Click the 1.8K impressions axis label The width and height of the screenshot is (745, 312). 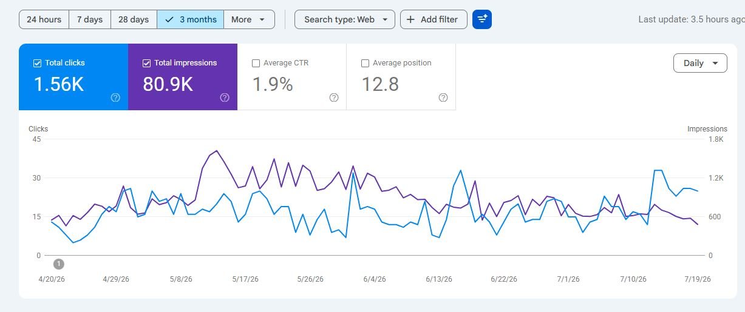[716, 139]
